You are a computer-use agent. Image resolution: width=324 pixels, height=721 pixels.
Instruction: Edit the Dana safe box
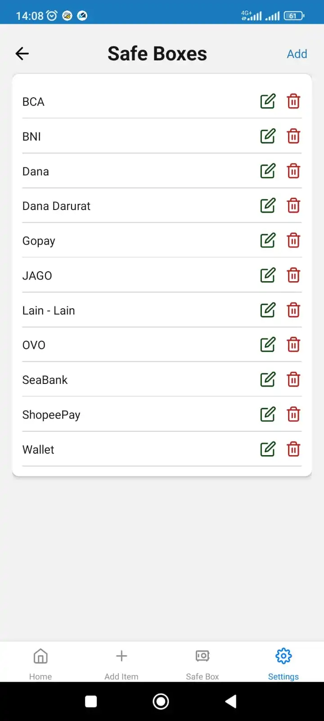(268, 171)
